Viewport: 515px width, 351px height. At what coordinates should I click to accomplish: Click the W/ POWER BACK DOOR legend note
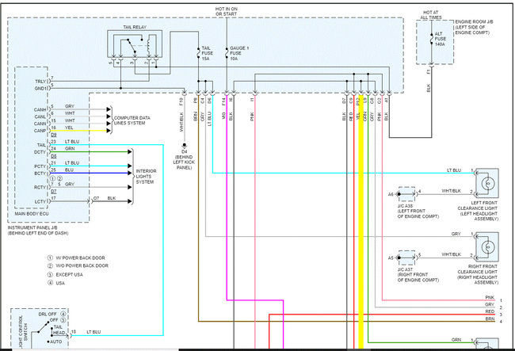click(x=77, y=258)
